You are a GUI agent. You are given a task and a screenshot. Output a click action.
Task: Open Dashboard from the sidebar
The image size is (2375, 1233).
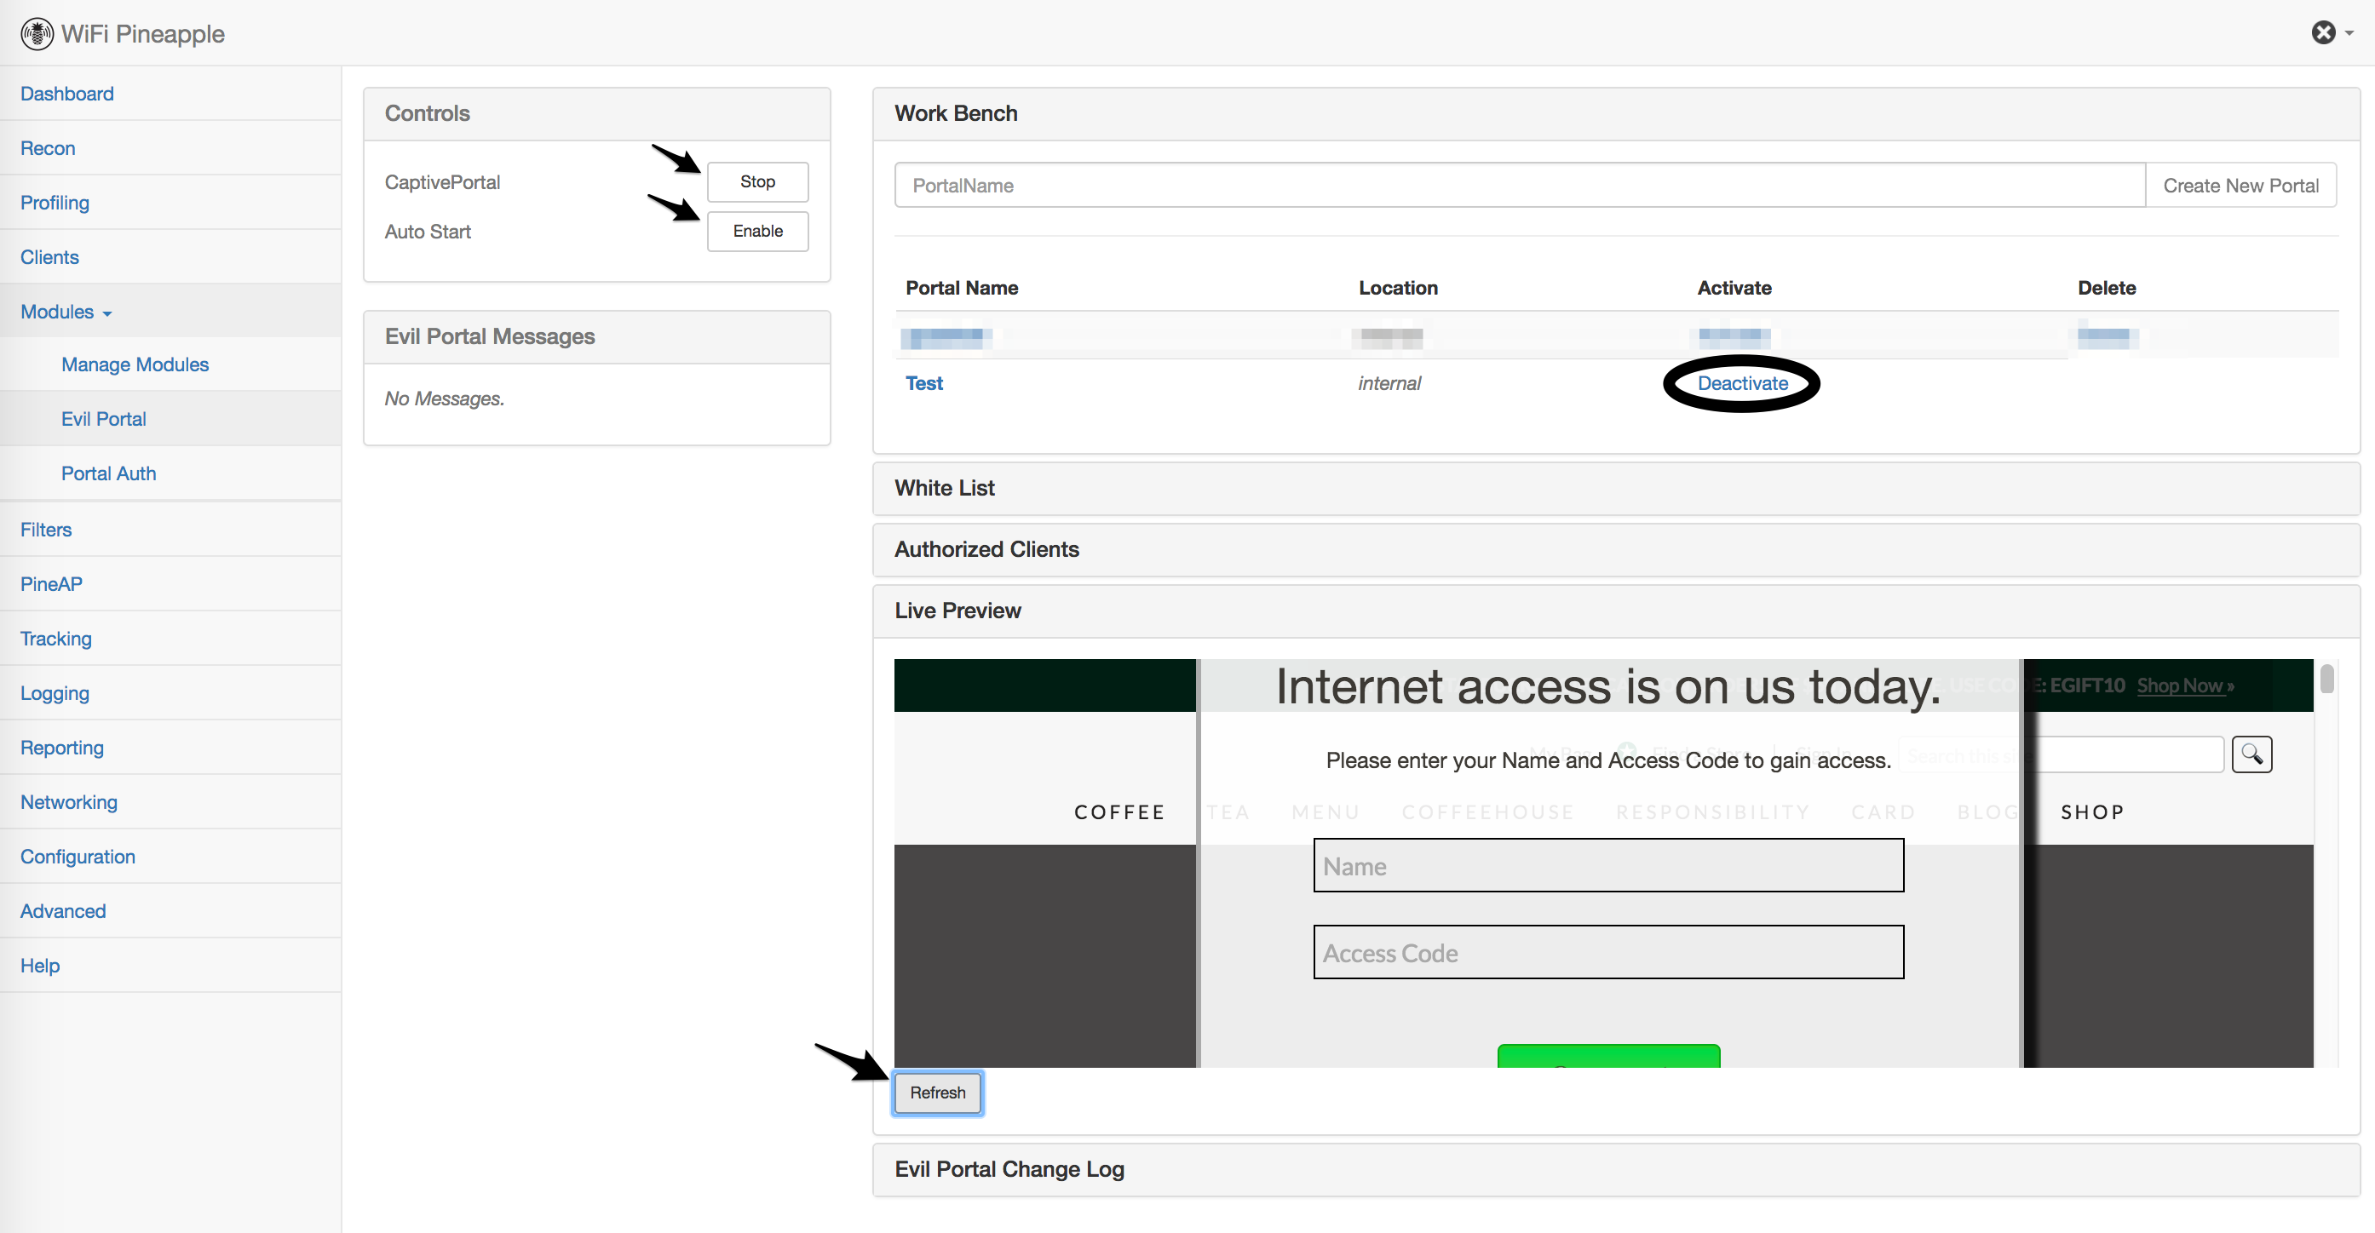67,93
